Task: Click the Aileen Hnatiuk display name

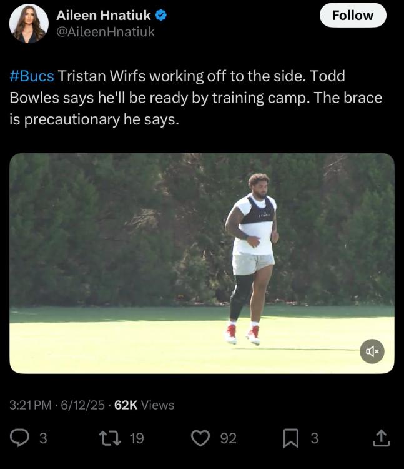Action: [103, 15]
